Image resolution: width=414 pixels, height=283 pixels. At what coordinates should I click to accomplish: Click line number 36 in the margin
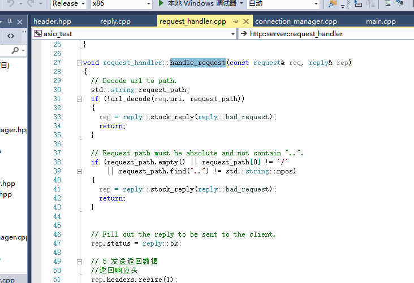coord(57,144)
